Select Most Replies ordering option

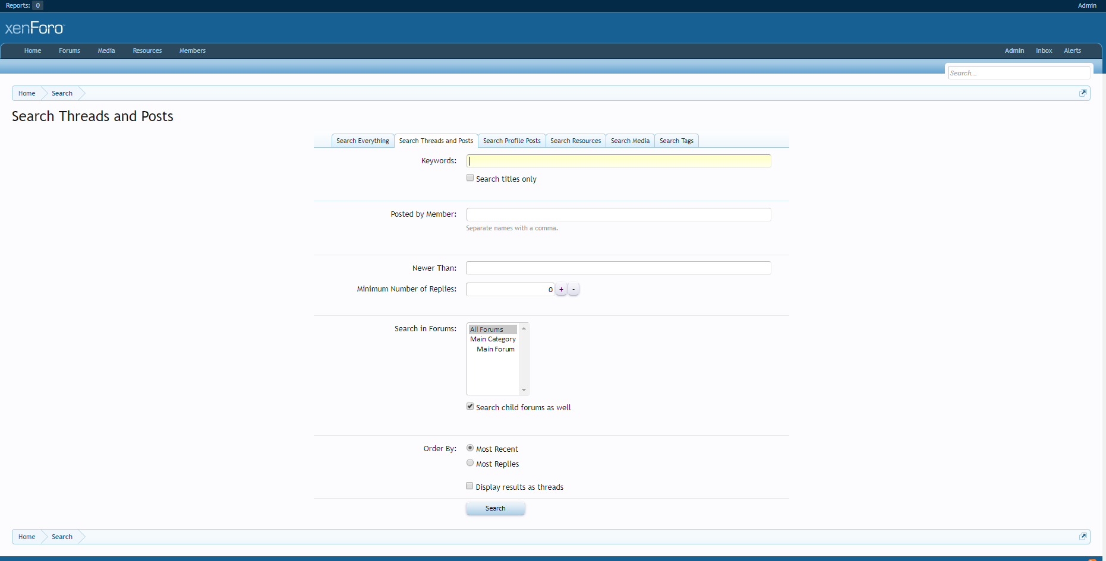click(x=470, y=463)
